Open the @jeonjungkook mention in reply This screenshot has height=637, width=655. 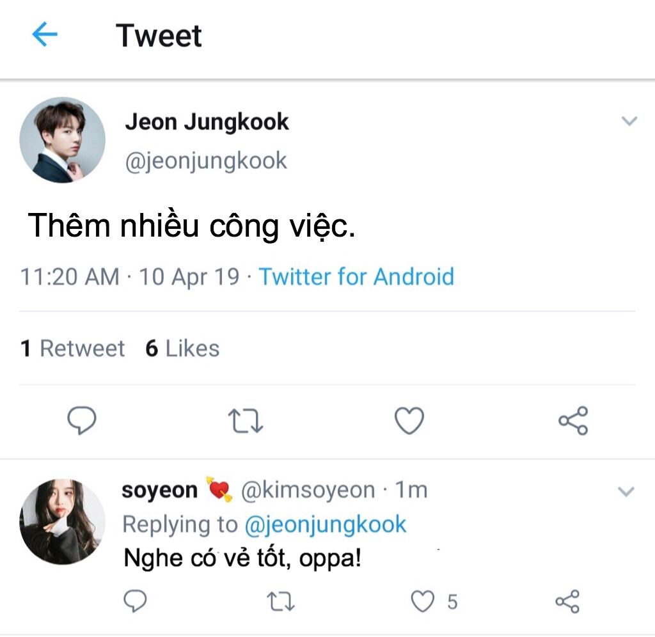pos(325,524)
